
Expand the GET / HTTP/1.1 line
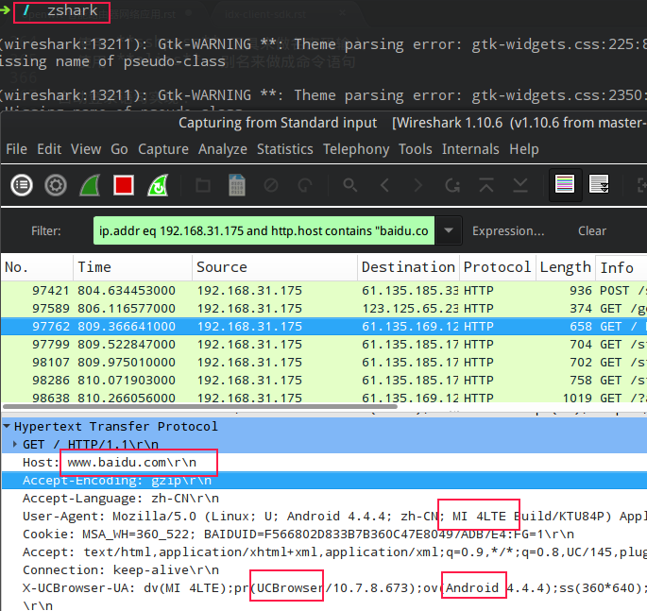15,444
